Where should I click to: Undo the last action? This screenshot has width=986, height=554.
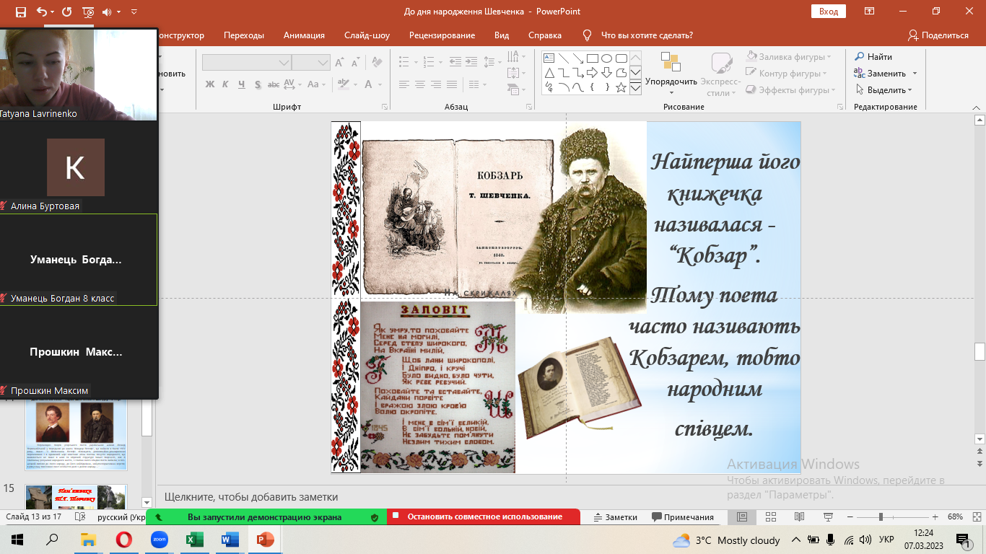41,12
